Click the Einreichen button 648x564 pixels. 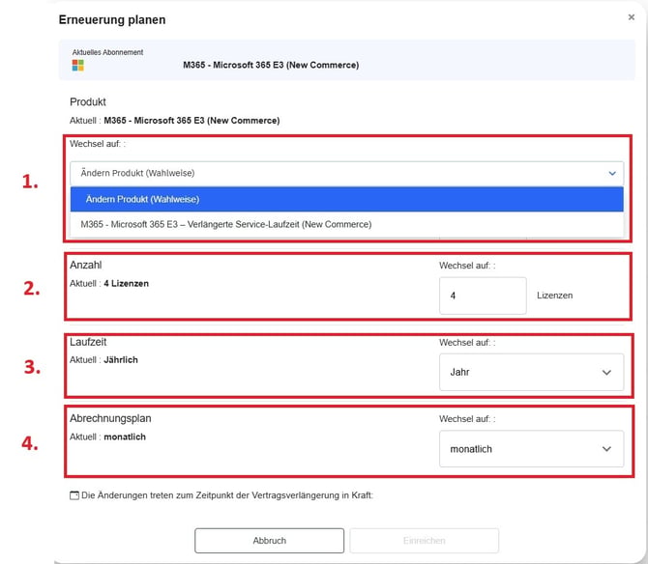pos(424,541)
